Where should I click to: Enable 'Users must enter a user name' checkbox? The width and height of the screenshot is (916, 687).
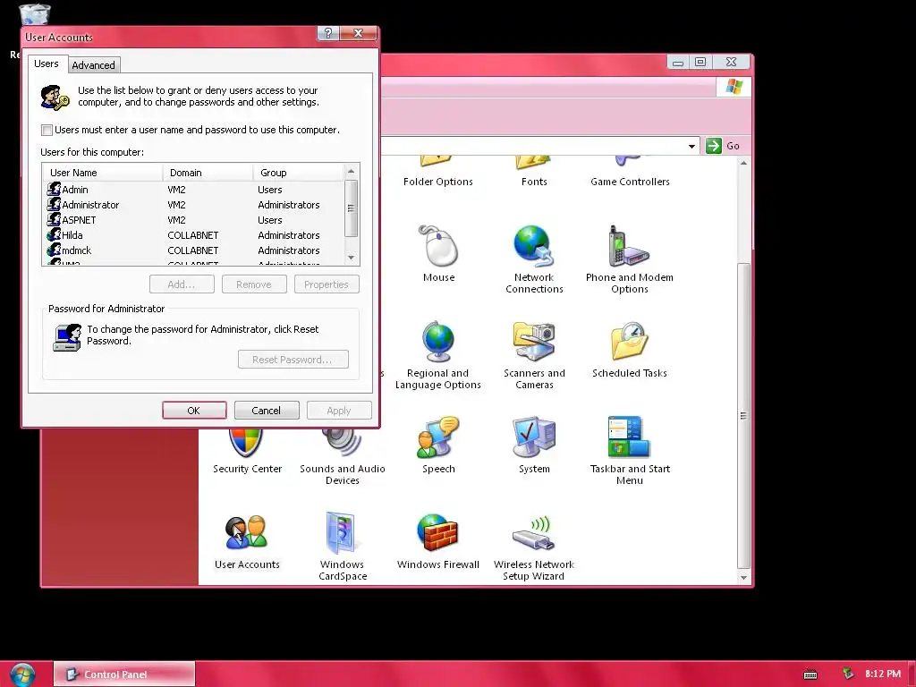pos(47,130)
